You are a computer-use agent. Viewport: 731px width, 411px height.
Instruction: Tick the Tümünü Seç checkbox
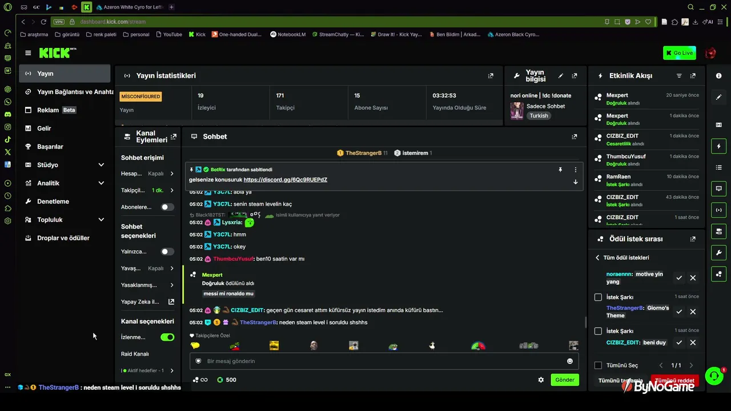[x=598, y=365]
